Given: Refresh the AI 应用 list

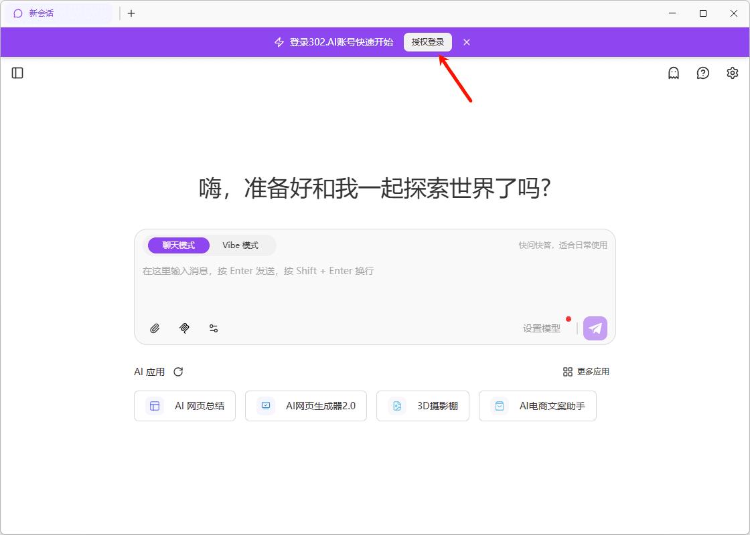Looking at the screenshot, I should [x=178, y=372].
